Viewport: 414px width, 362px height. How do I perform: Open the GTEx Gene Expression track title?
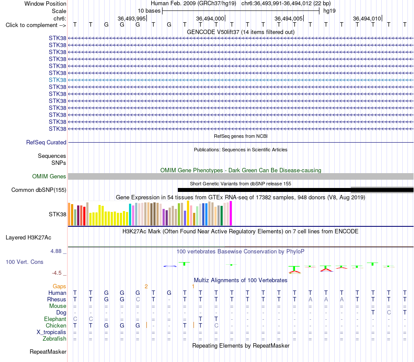241,198
